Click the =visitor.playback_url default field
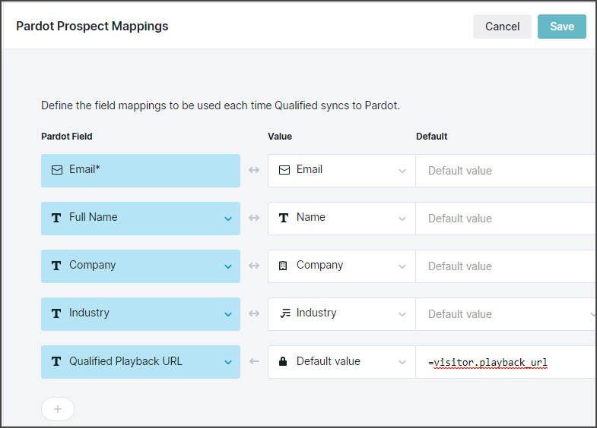 506,362
